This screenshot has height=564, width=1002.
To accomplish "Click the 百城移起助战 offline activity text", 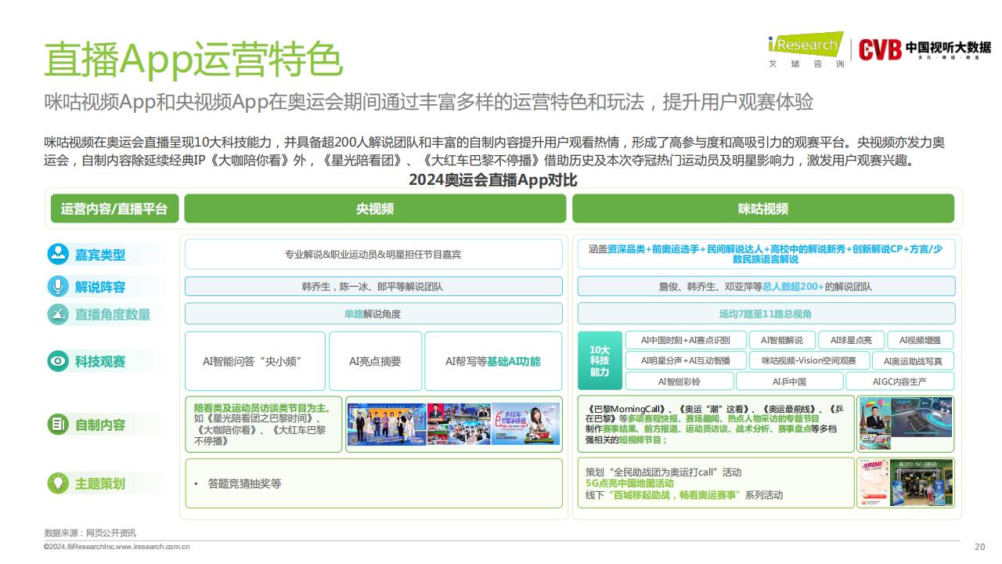I will click(684, 495).
